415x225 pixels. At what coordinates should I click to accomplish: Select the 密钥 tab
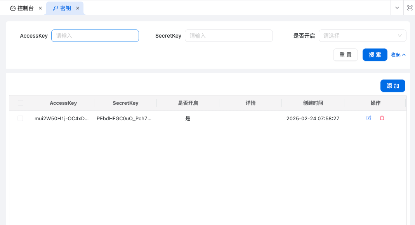(66, 8)
